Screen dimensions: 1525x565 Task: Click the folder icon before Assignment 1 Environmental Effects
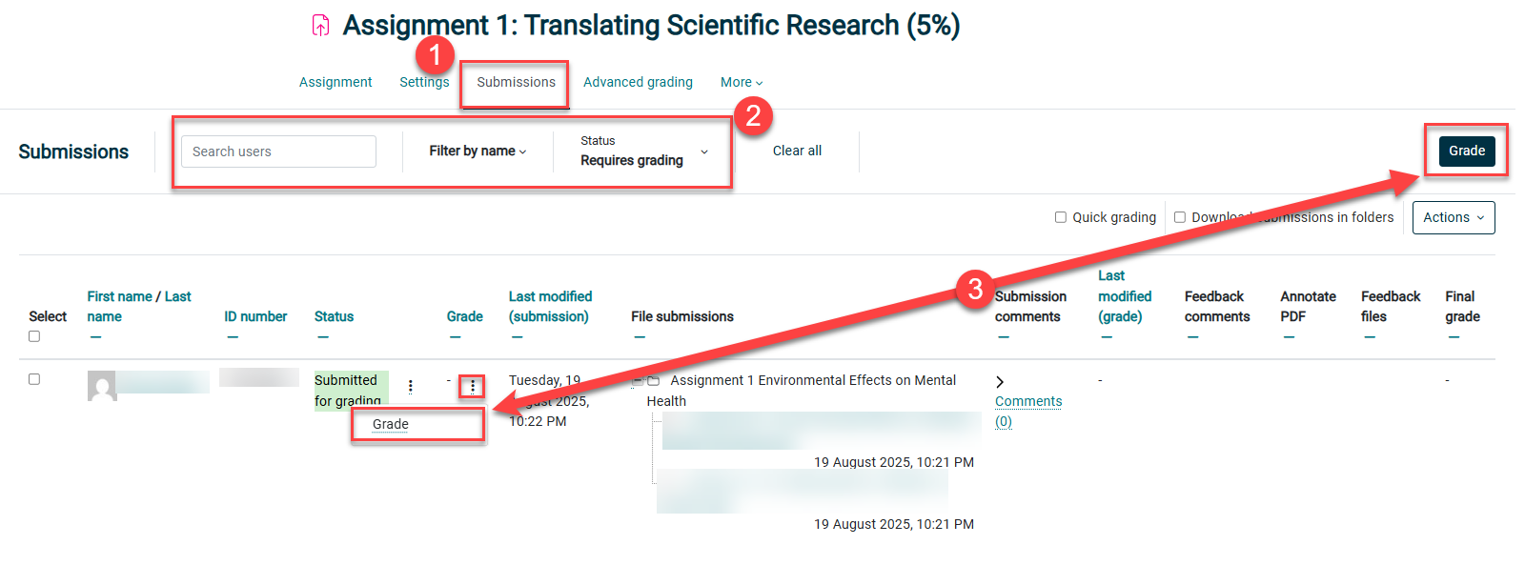click(x=654, y=381)
